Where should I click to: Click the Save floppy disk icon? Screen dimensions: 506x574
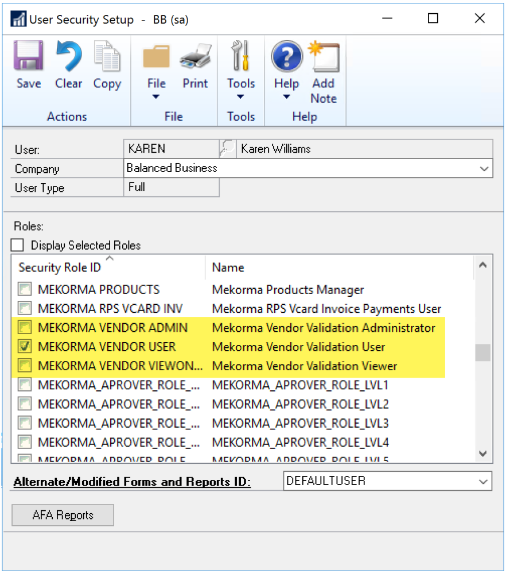point(28,56)
